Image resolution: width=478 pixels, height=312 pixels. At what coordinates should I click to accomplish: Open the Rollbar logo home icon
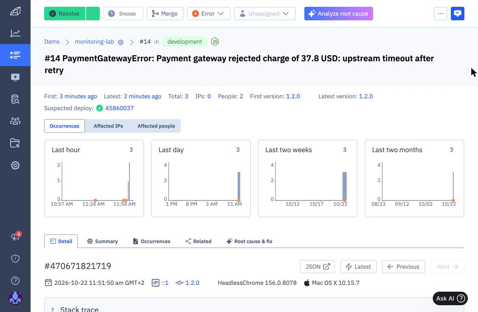click(x=15, y=11)
